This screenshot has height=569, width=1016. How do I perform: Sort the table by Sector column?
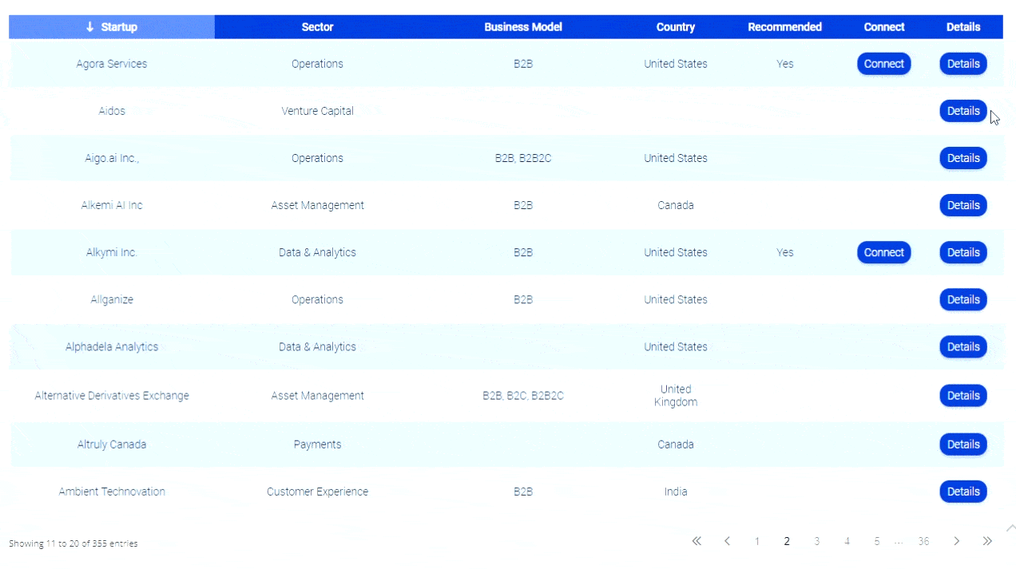317,26
